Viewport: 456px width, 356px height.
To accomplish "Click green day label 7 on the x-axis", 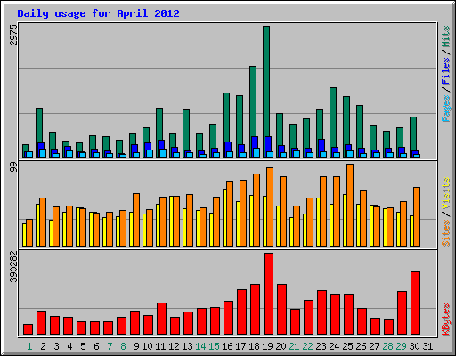I will coord(110,346).
